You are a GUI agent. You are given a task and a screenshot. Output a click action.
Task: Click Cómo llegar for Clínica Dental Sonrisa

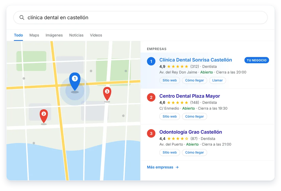194,80
